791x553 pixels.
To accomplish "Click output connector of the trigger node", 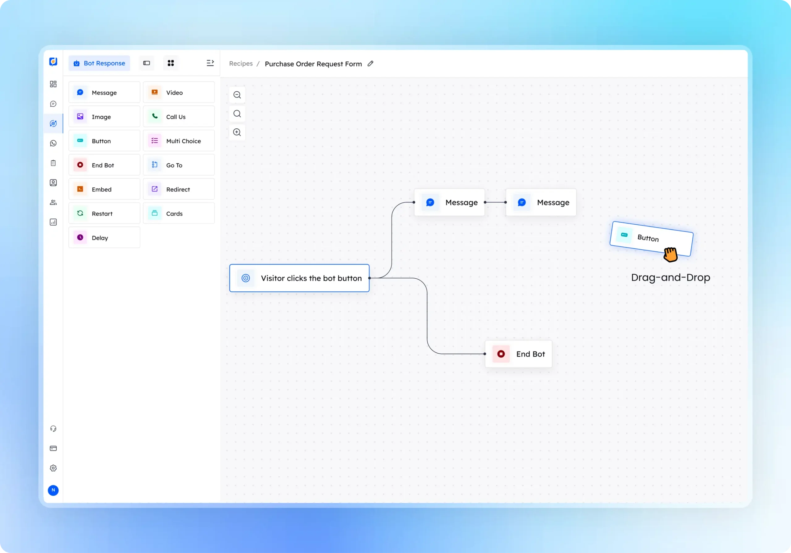I will coord(370,278).
